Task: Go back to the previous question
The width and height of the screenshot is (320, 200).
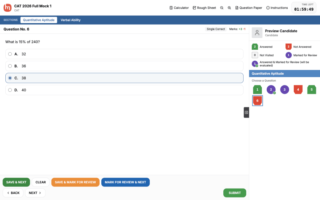Action: click(x=13, y=193)
